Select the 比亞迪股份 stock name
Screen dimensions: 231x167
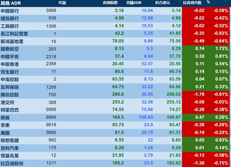(x=12, y=163)
